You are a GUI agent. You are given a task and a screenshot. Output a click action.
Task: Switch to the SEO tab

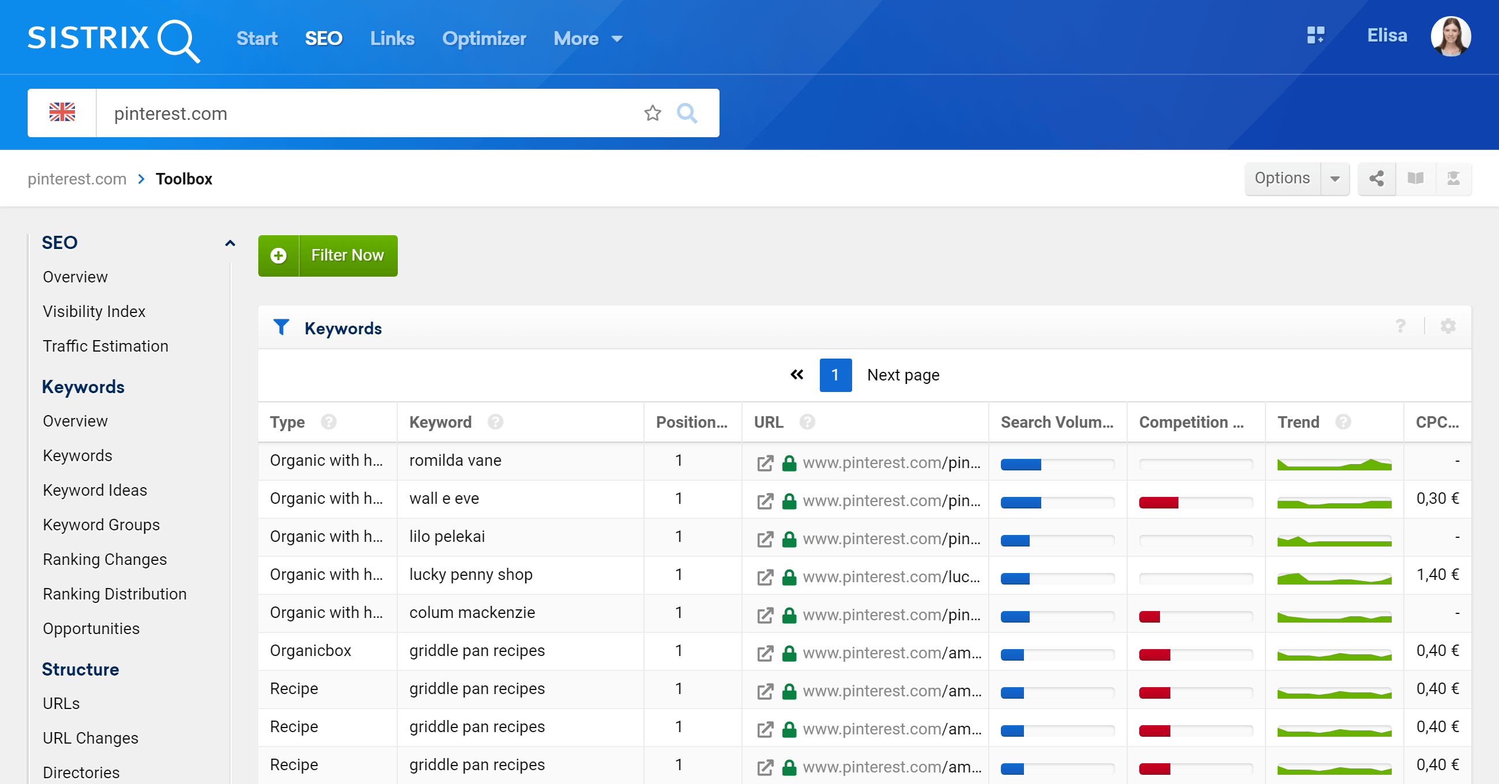click(323, 39)
